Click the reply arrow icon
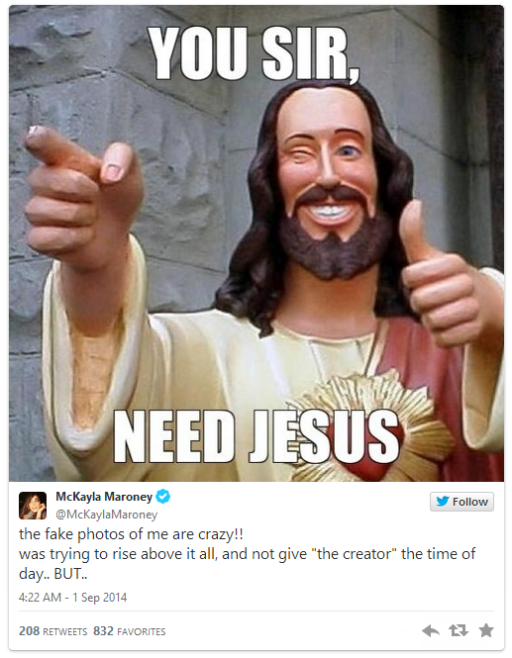 click(431, 630)
